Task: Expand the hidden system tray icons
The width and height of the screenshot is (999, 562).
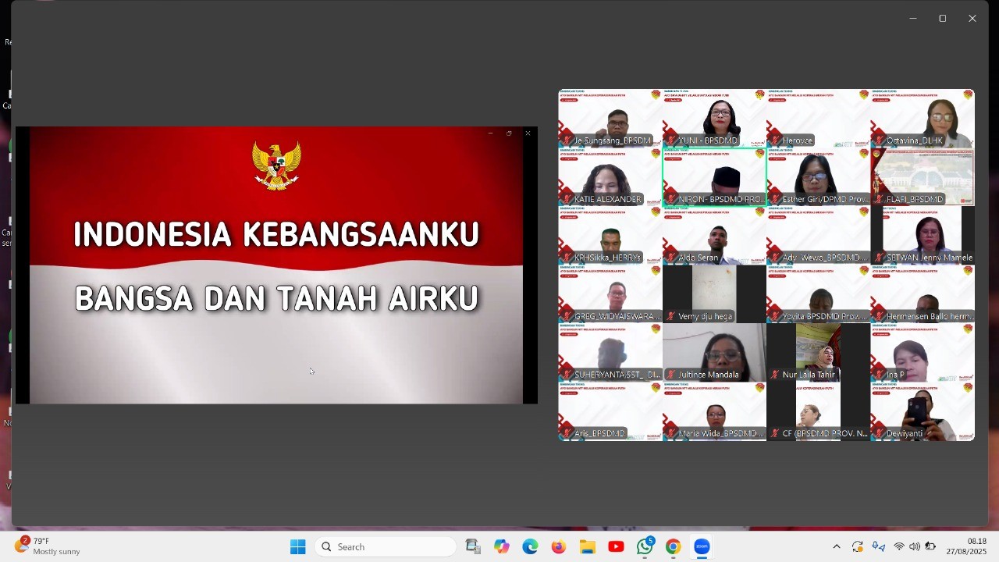Action: click(837, 547)
